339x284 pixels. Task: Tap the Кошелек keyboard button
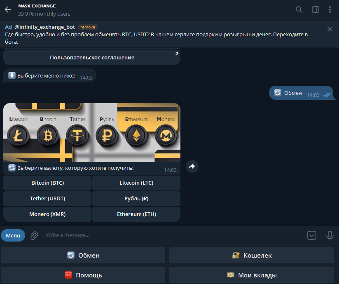[252, 256]
